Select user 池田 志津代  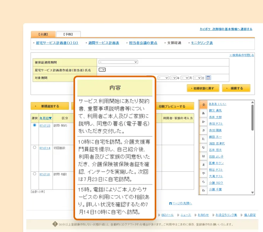[x=217, y=143]
